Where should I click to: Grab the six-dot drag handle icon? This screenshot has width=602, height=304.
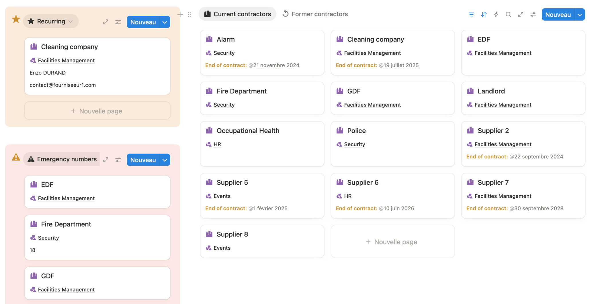click(x=189, y=14)
